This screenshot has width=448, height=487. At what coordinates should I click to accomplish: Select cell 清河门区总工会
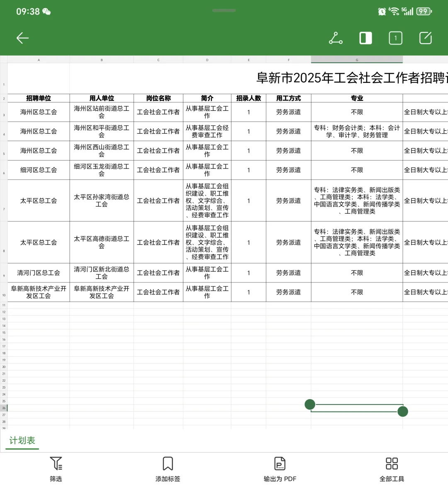click(39, 273)
